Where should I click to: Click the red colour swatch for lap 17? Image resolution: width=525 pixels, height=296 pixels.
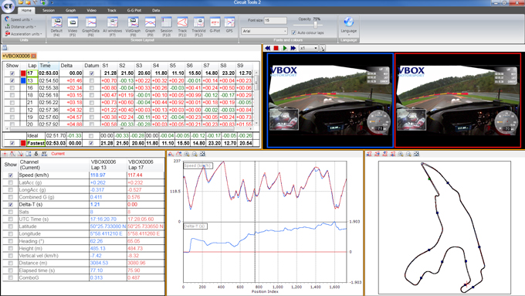(x=23, y=73)
